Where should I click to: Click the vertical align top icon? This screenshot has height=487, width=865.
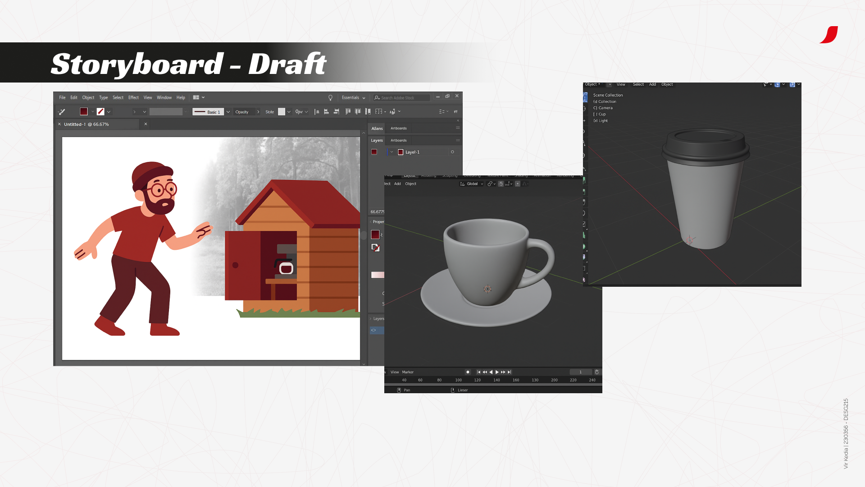point(348,111)
